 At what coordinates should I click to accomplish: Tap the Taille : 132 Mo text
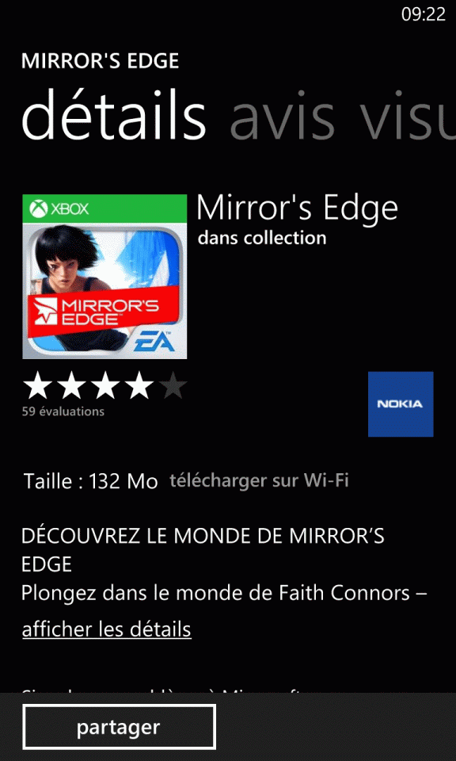[90, 481]
